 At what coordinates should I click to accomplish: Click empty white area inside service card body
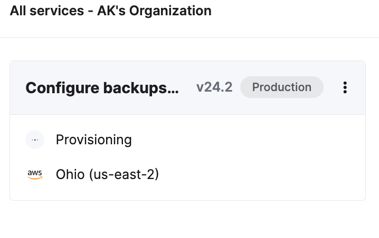(264, 157)
